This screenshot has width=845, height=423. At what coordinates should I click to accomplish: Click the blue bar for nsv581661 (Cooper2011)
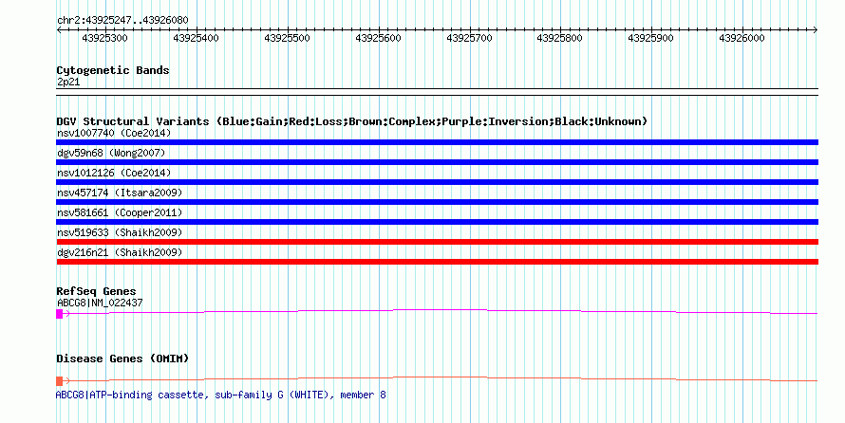pyautogui.click(x=437, y=222)
